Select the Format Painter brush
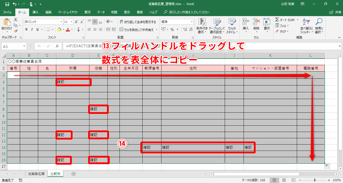This screenshot has height=183, width=343. pos(16,31)
